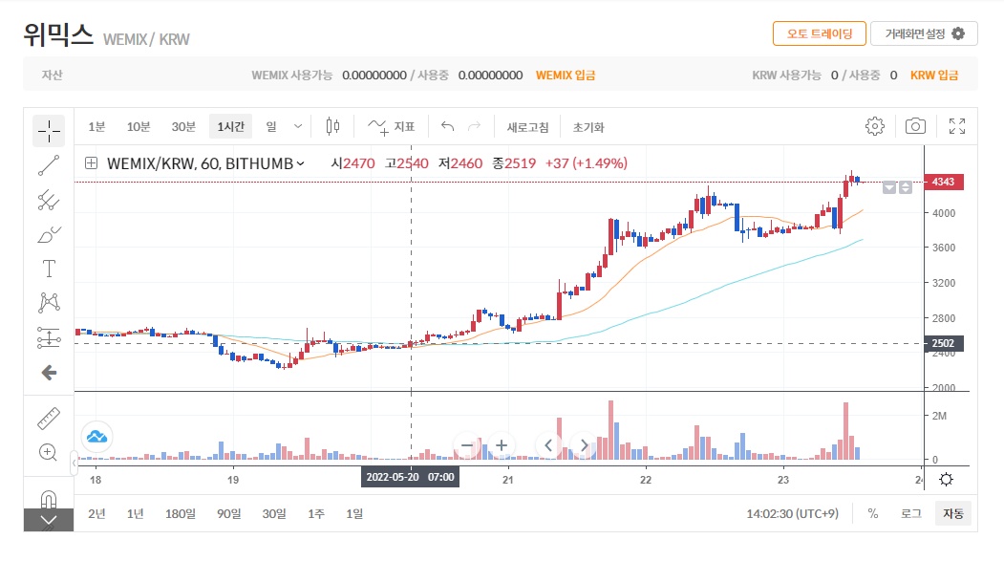
Task: Enter fullscreen chart mode
Action: (x=956, y=126)
